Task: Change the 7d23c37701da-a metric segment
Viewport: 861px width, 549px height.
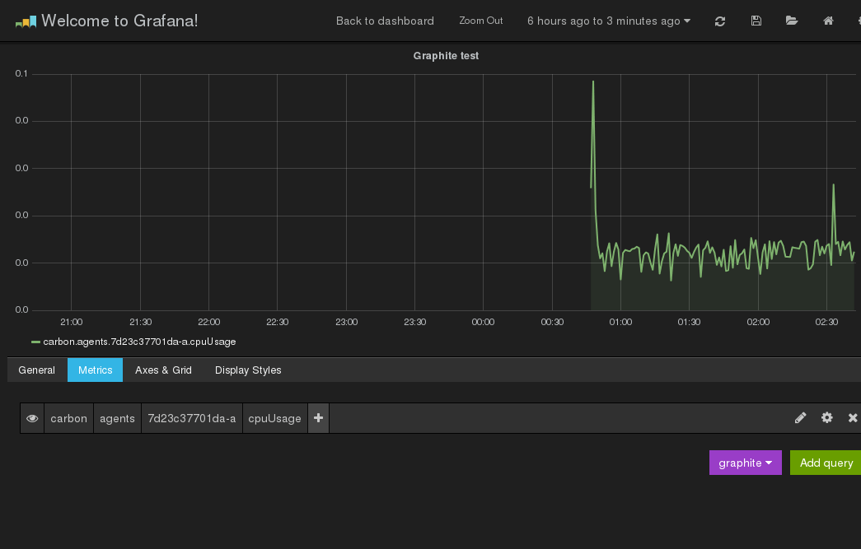Action: coord(192,418)
